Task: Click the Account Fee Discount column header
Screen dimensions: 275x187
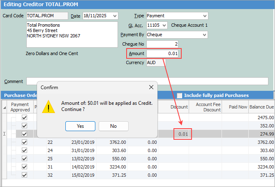Action: tap(206, 107)
